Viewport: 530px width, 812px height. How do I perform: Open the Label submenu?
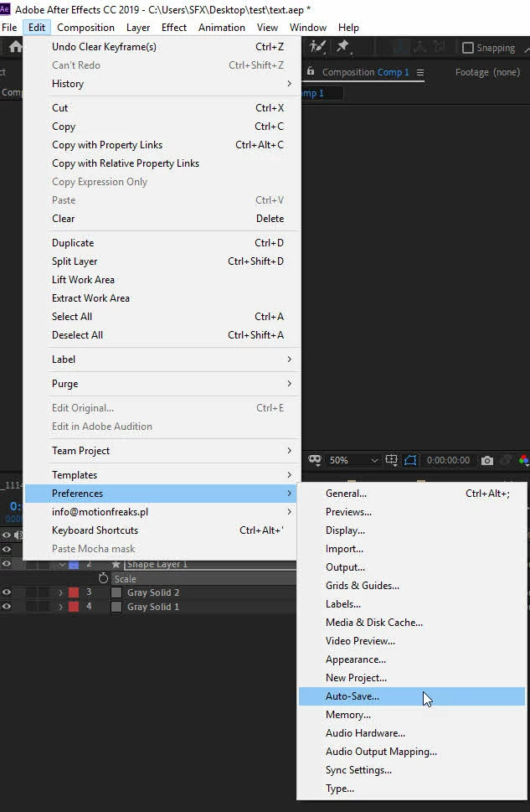[x=163, y=359]
